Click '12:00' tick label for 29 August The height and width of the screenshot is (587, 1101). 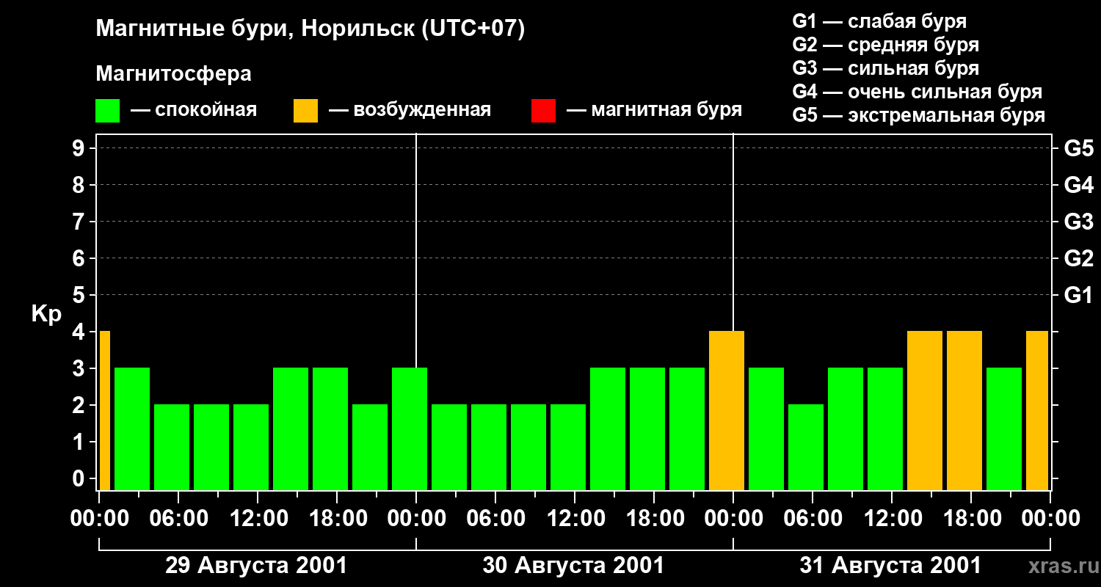[x=258, y=518]
